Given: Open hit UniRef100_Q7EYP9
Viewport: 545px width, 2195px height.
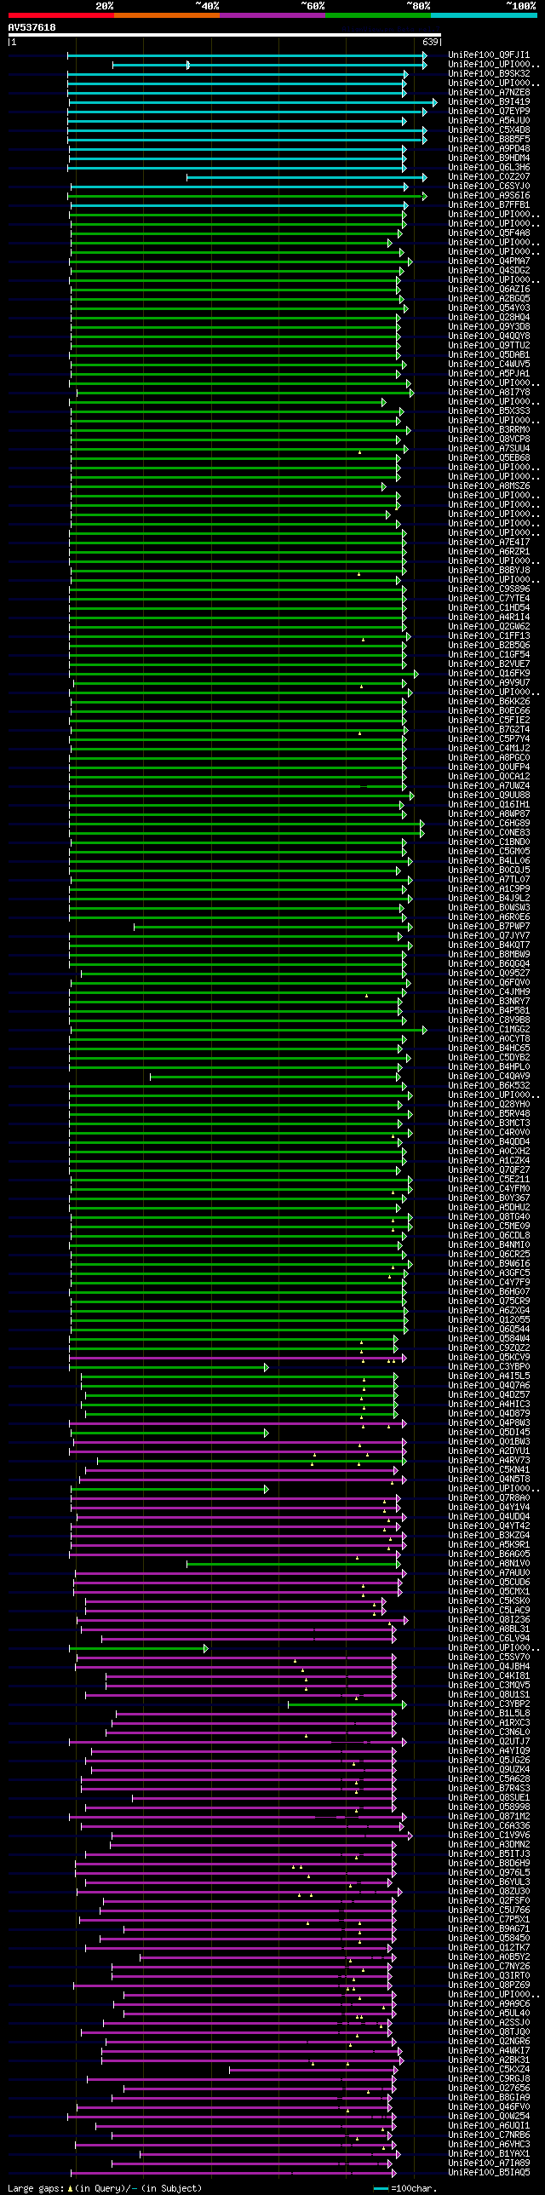Looking at the screenshot, I should [x=489, y=112].
